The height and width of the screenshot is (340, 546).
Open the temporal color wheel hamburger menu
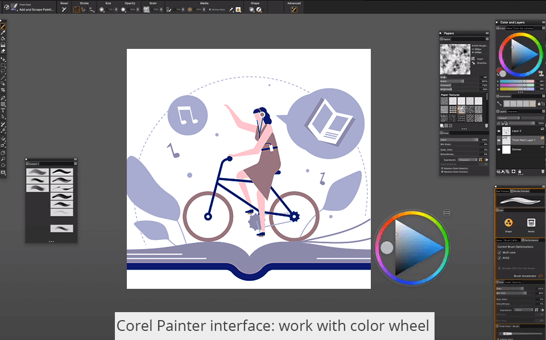(447, 213)
